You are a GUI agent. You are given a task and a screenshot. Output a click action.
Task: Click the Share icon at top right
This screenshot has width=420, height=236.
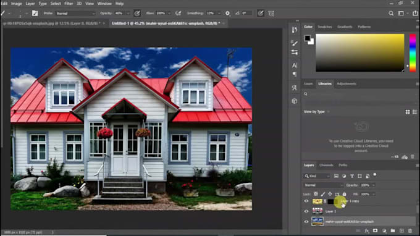[x=415, y=13]
